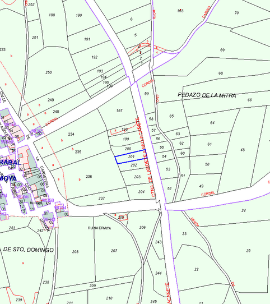Click parcel label 59
The height and width of the screenshot is (304, 270).
[147, 94]
